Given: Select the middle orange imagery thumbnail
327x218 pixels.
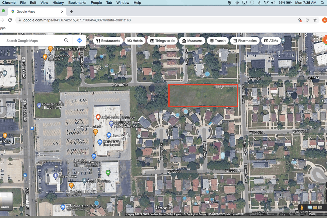Looking at the screenshot, I should [x=315, y=207].
